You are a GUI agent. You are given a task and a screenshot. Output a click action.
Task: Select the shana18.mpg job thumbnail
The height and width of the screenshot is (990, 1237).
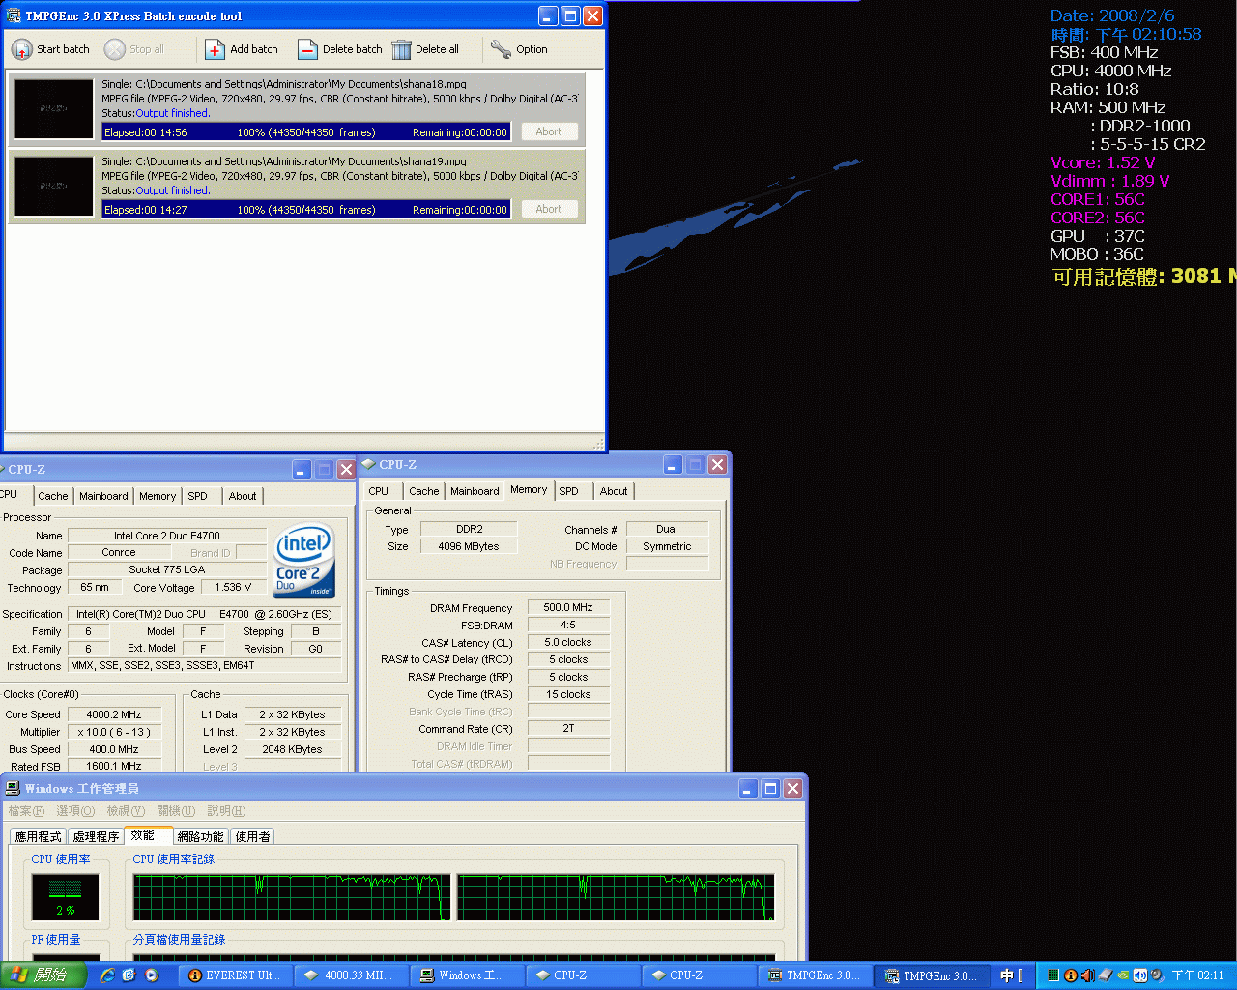(x=54, y=109)
